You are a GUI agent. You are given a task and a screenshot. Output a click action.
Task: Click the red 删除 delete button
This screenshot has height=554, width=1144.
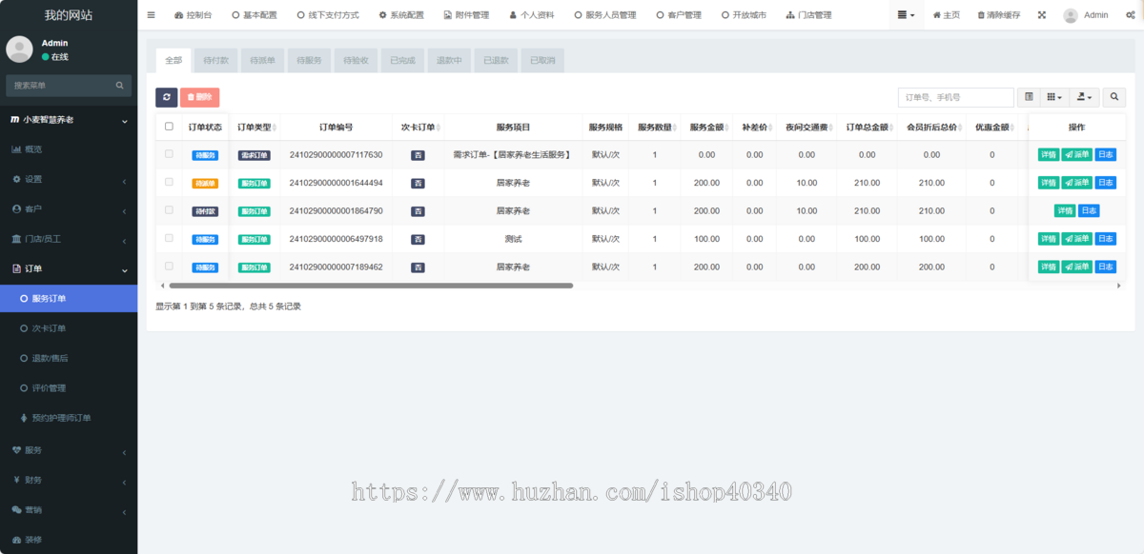pos(199,97)
